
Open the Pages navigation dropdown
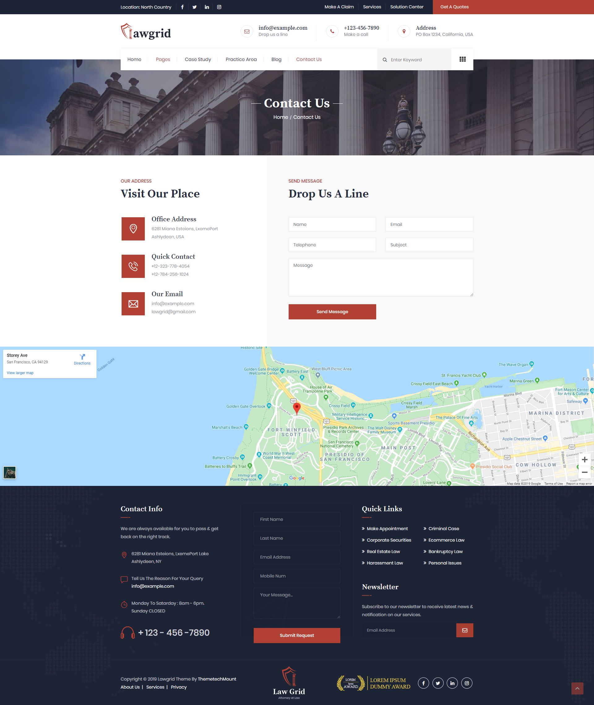163,59
